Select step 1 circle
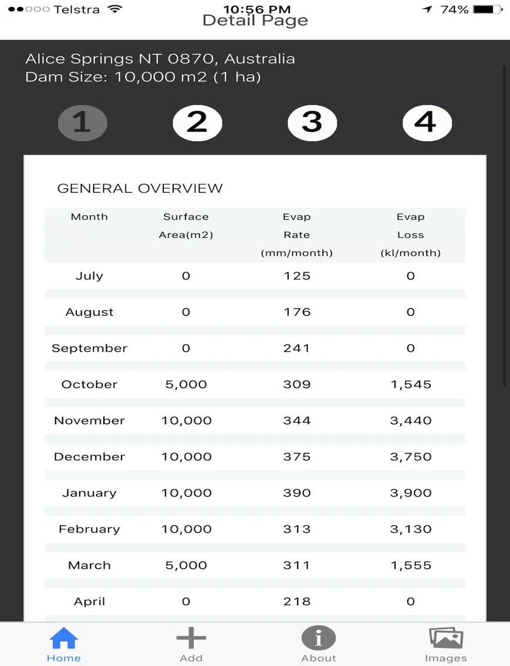The width and height of the screenshot is (510, 666). (83, 123)
